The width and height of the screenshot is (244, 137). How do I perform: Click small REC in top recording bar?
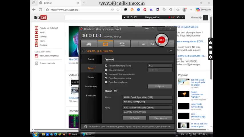point(172,17)
